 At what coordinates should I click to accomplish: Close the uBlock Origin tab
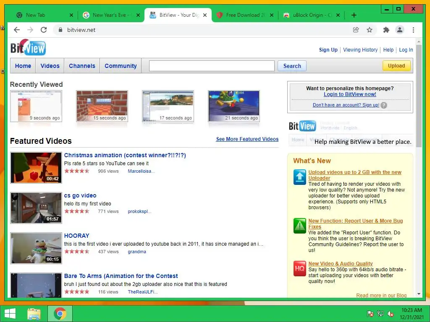(338, 15)
